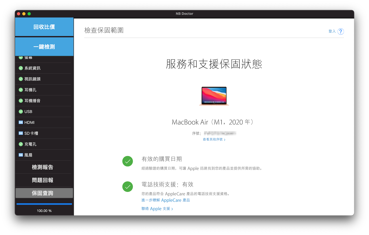Click the chevron after 查看其他序號
This screenshot has height=235, width=369.
(225, 140)
